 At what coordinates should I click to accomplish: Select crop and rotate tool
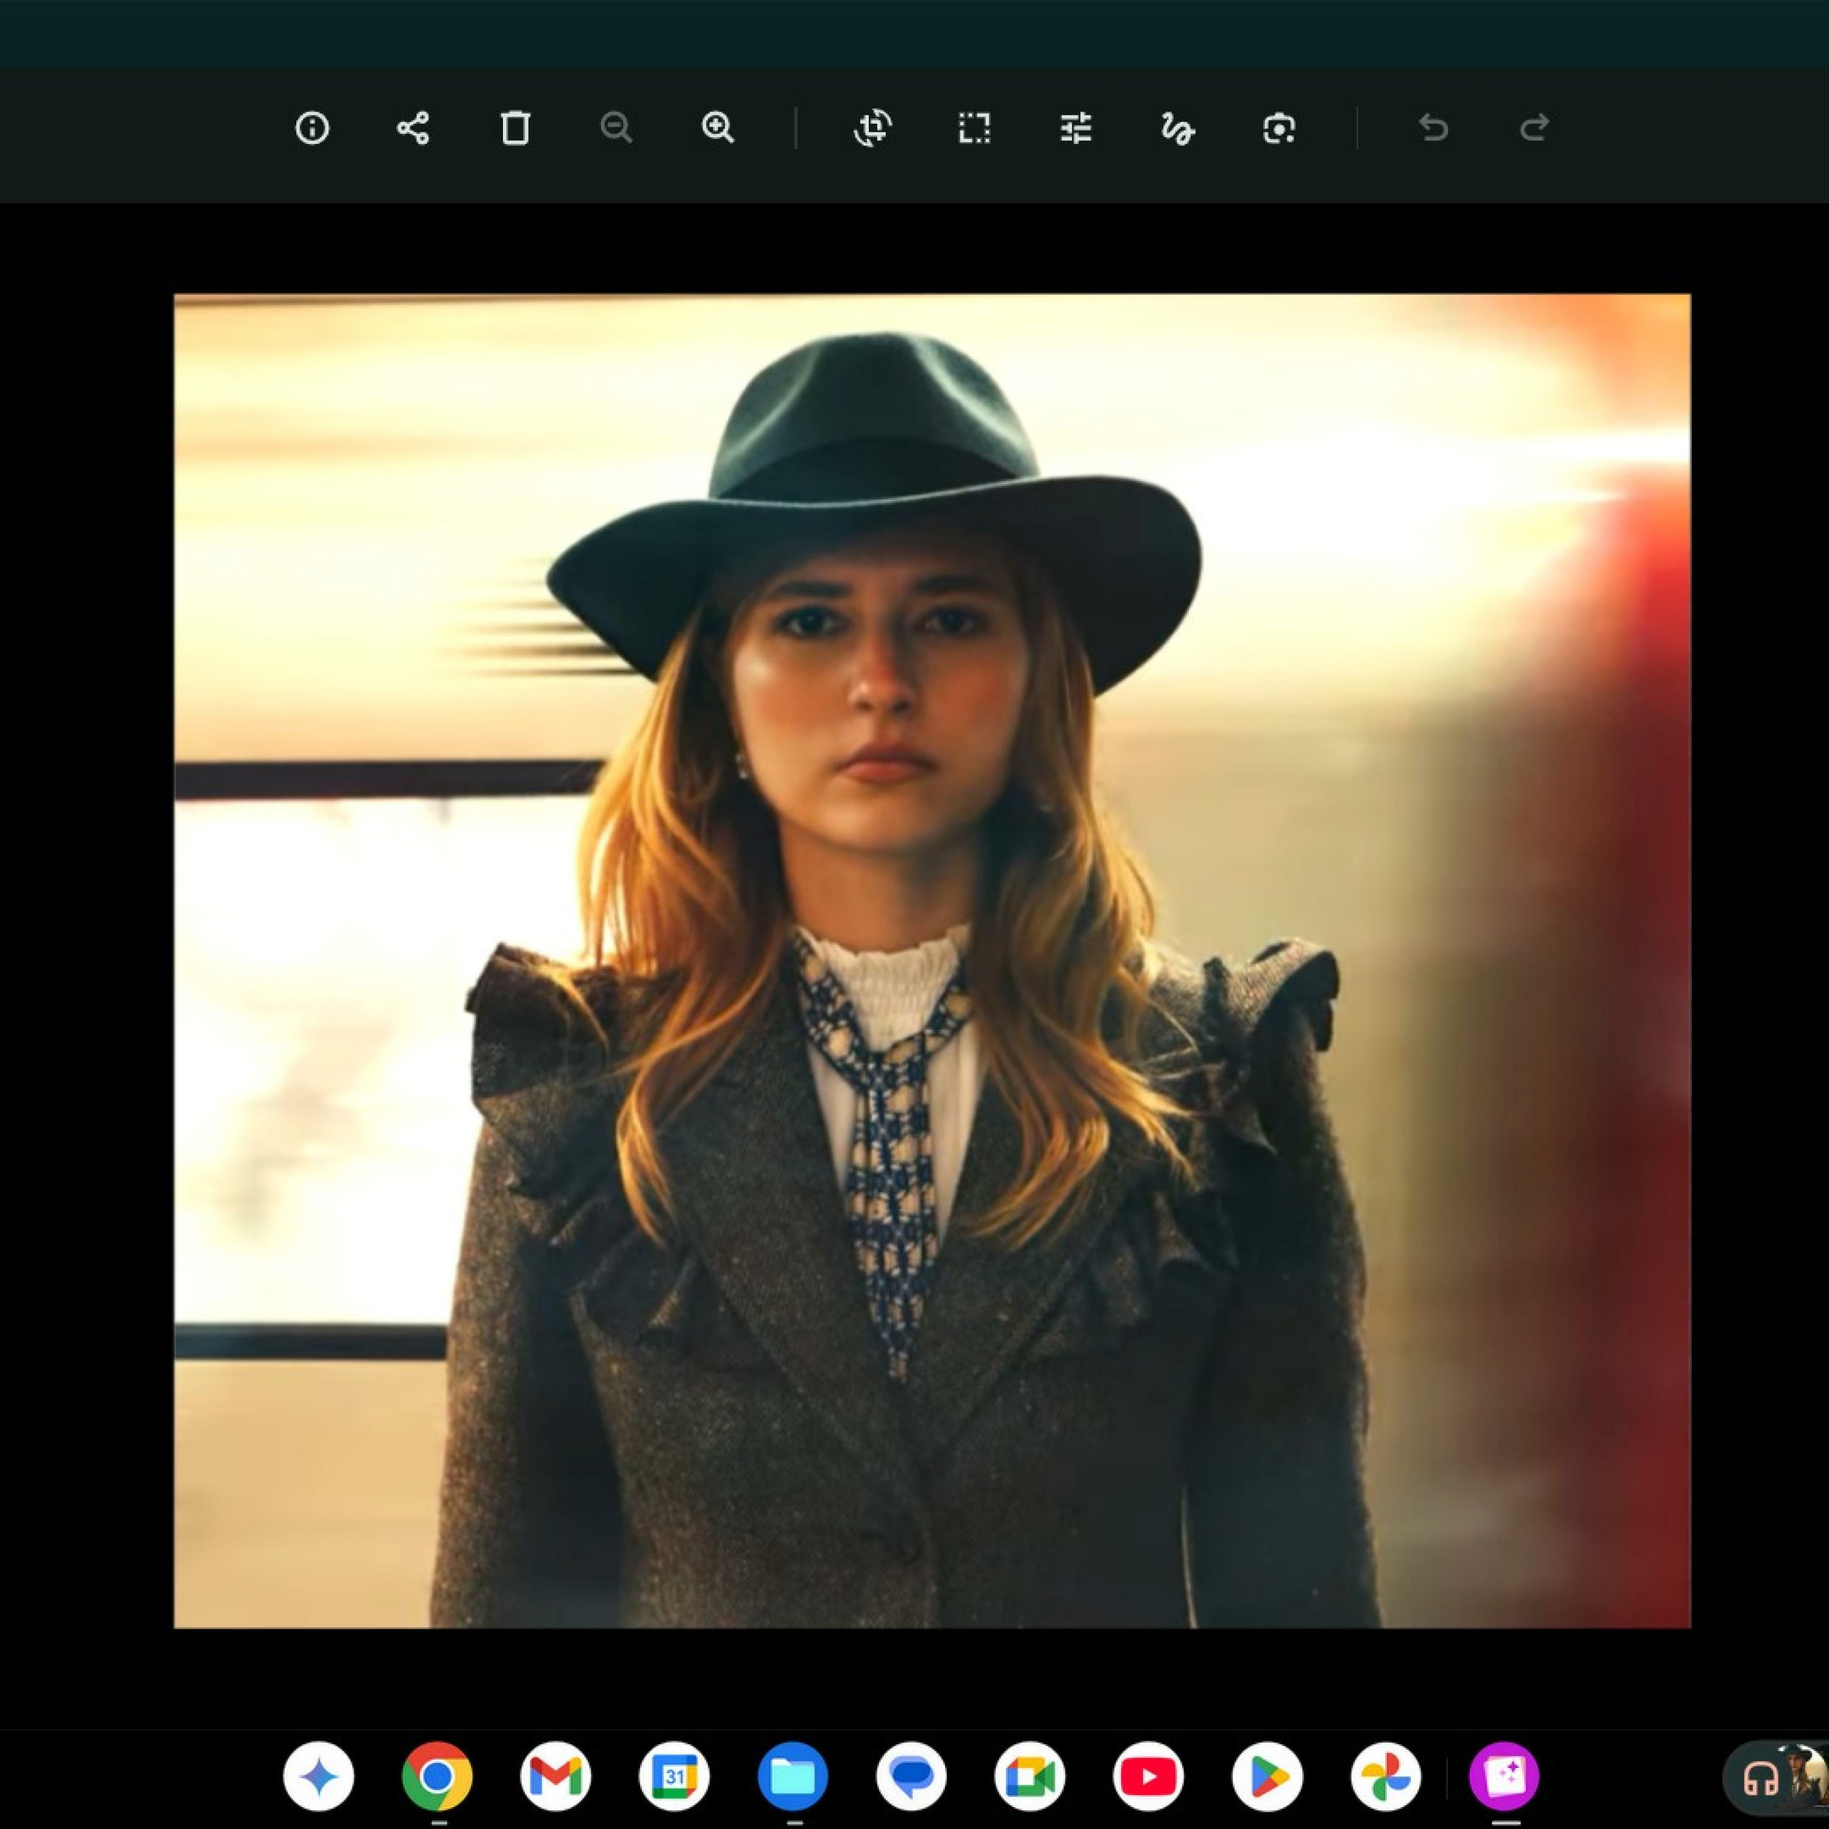(873, 128)
